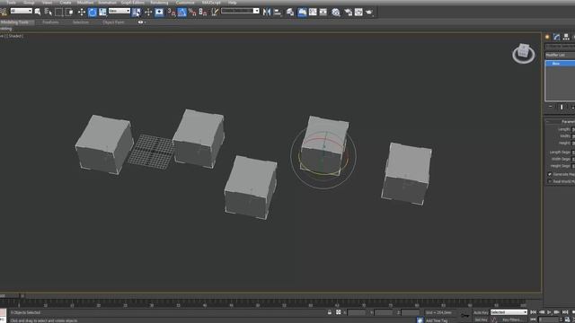Click the ViewCube in the viewport
The height and width of the screenshot is (323, 575).
tap(523, 54)
